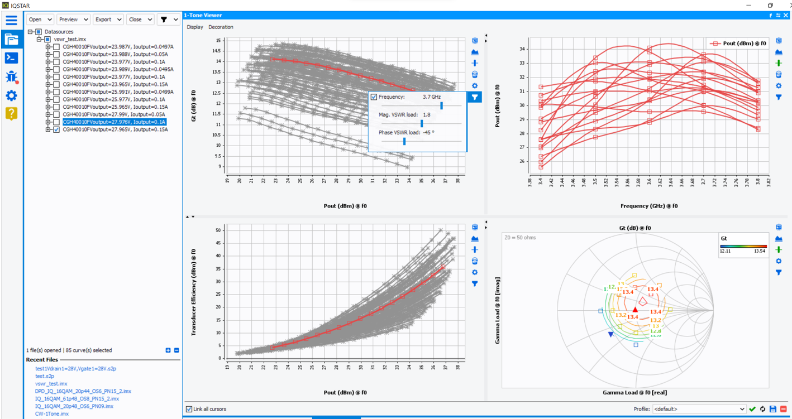Click area chart icon on Gt vs Pout plot
Image resolution: width=792 pixels, height=419 pixels.
[475, 52]
